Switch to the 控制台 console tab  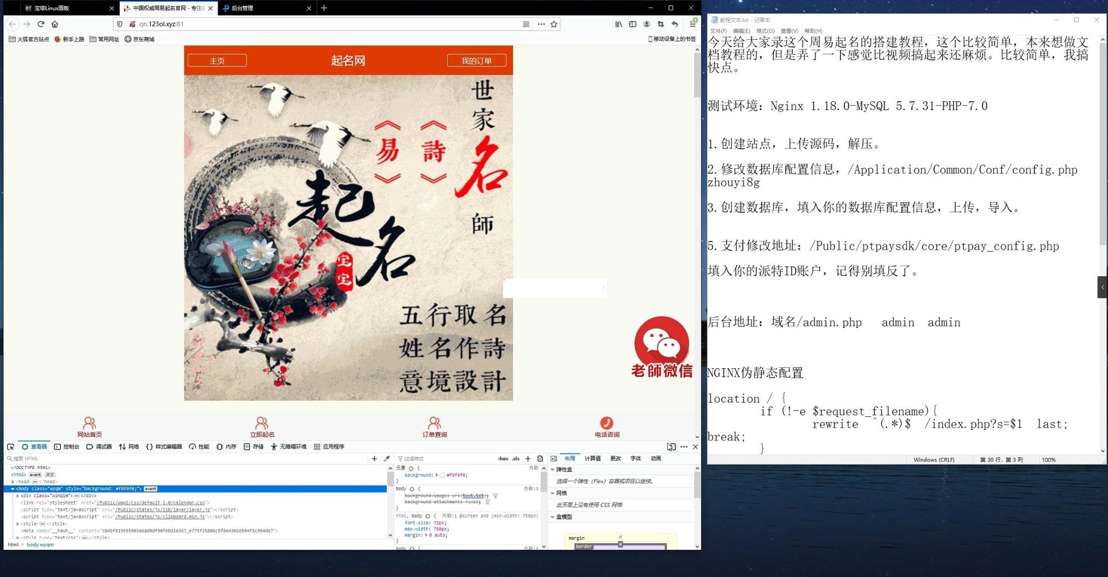[66, 447]
